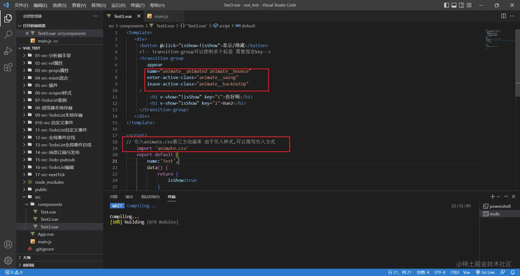Expand the node_modules folder
The width and height of the screenshot is (520, 276).
coord(60,182)
